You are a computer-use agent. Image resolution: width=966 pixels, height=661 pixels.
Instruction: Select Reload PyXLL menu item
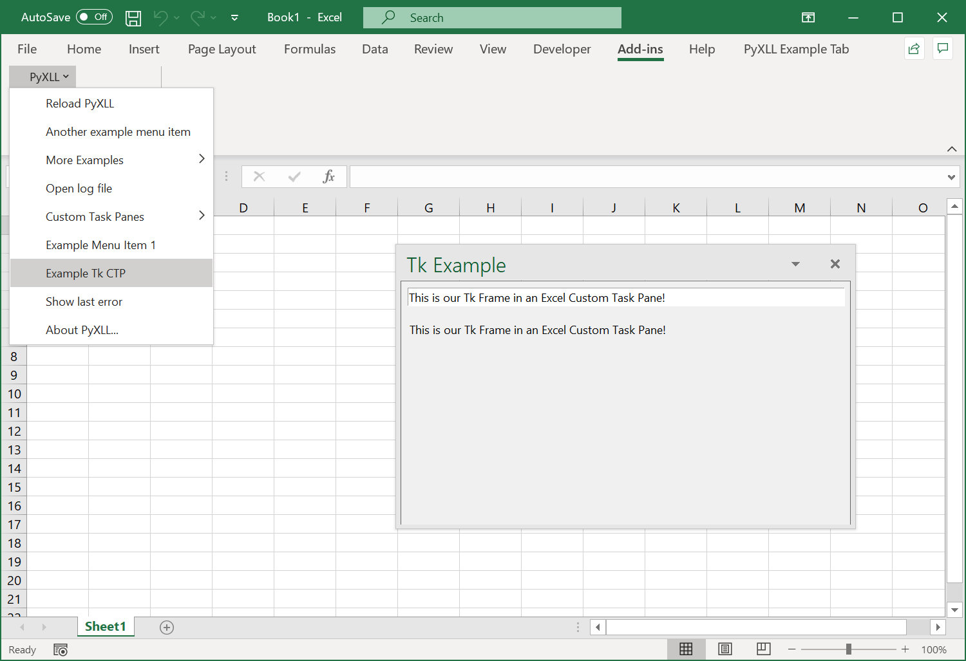pyautogui.click(x=111, y=104)
